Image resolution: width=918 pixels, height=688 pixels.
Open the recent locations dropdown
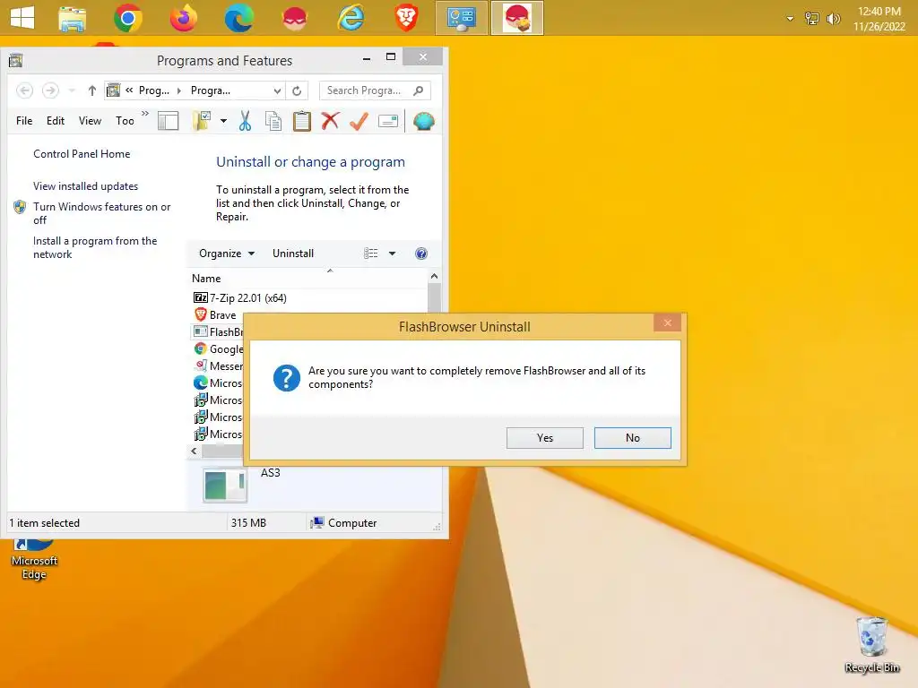click(x=72, y=90)
